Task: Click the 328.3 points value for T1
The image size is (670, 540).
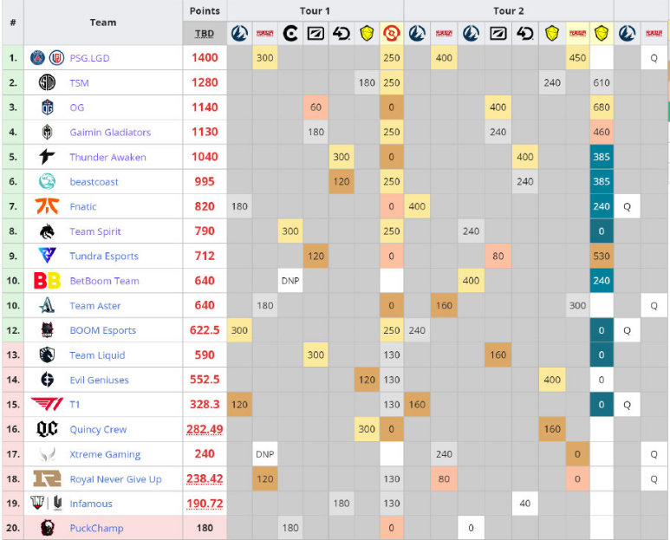Action: (x=205, y=404)
